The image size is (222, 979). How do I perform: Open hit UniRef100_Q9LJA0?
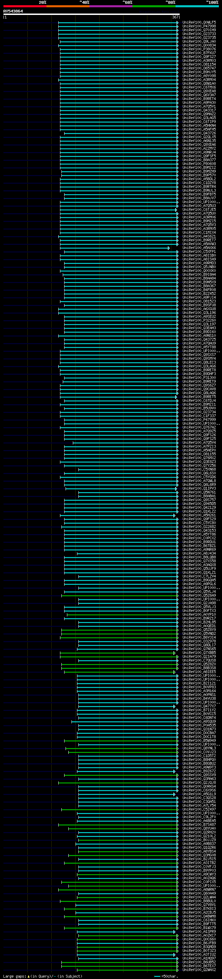coord(199,41)
